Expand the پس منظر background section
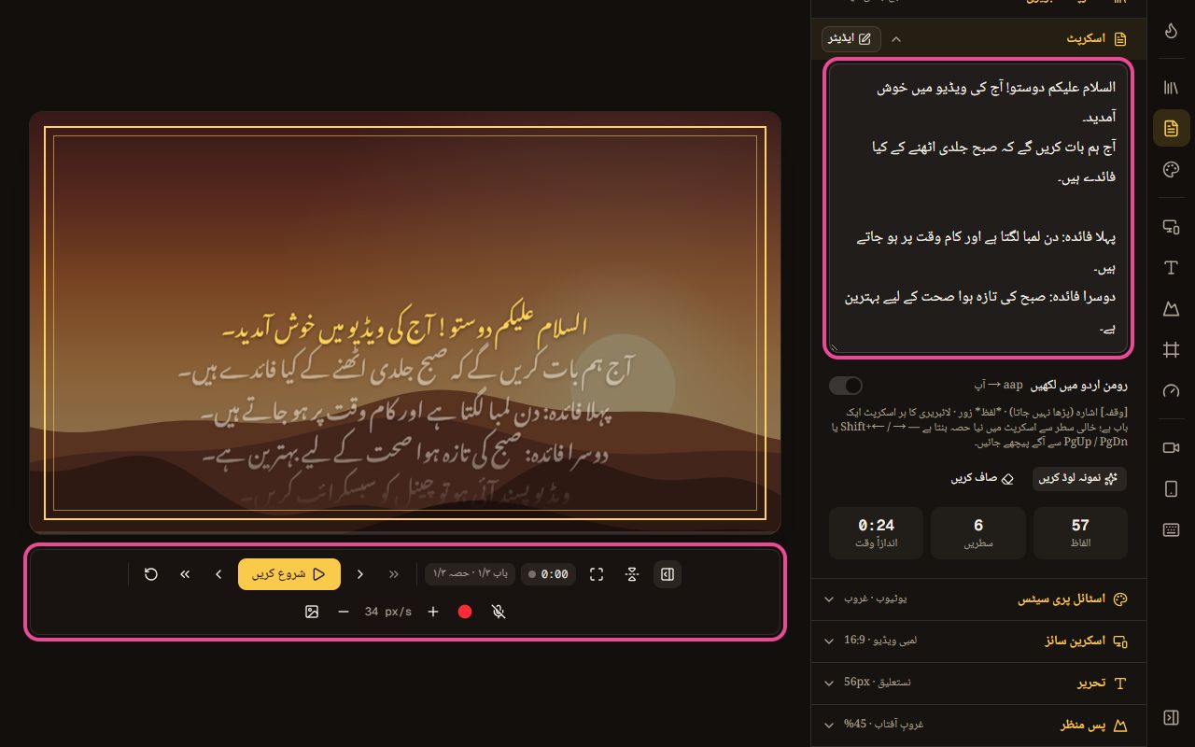The width and height of the screenshot is (1195, 747). (978, 726)
